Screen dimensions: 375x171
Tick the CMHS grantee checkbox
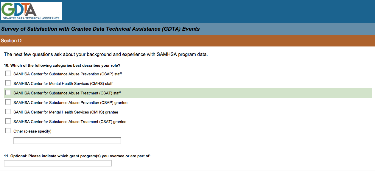coord(8,111)
